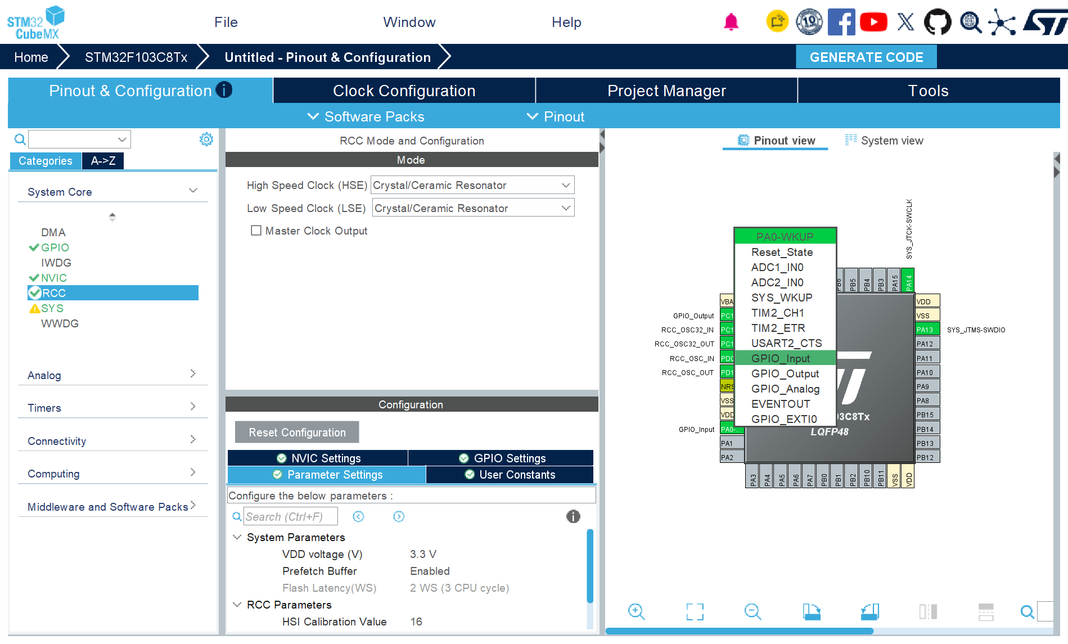Viewport: 1068px width, 644px height.
Task: Open the GitHub icon link
Action: (938, 22)
